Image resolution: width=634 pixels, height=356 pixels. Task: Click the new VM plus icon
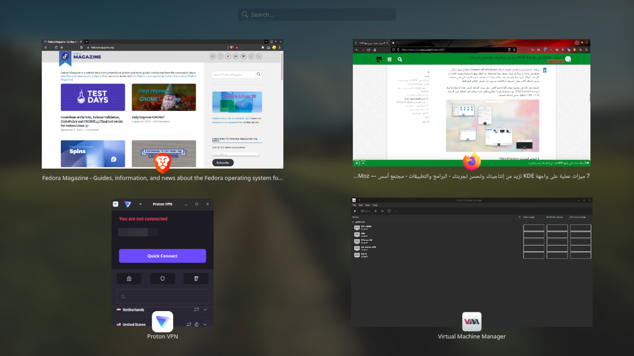tap(355, 211)
